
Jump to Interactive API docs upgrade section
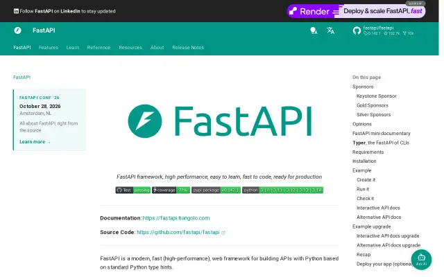pyautogui.click(x=388, y=235)
